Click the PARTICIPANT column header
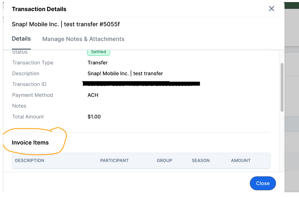The image size is (299, 197). click(x=114, y=160)
